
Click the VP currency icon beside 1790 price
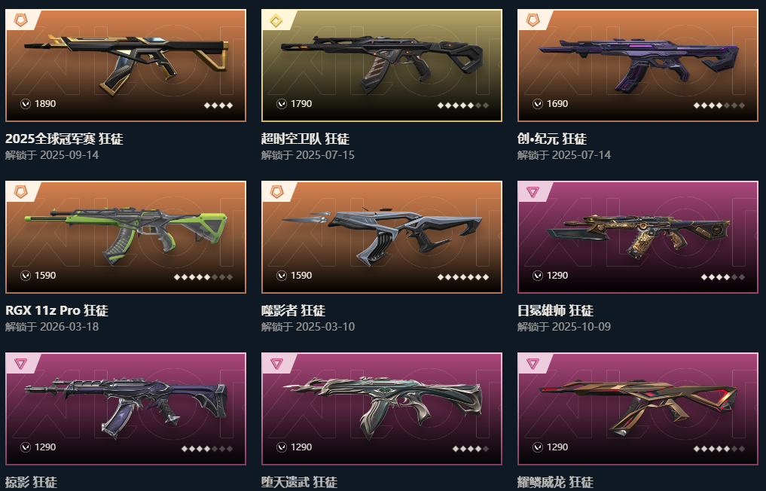point(282,104)
